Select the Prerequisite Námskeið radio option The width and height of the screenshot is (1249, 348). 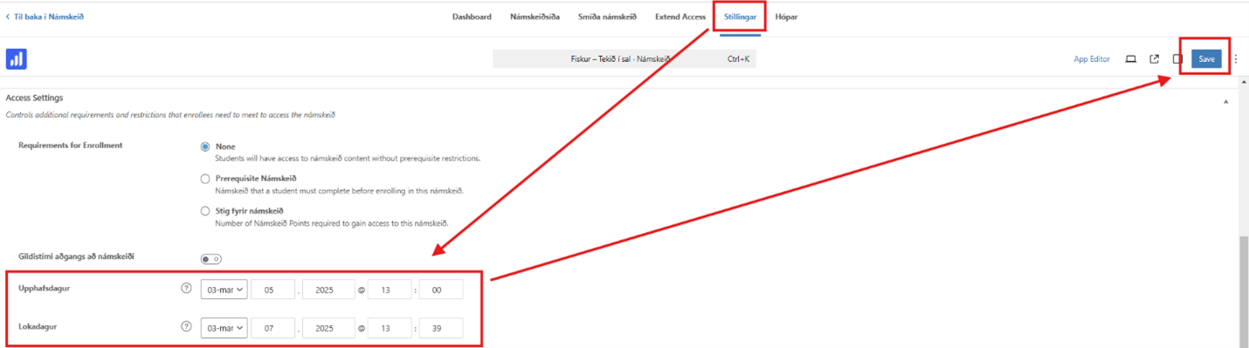pos(205,179)
